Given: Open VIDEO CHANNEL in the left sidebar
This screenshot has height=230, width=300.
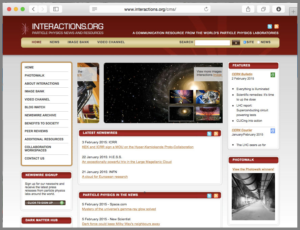Looking at the screenshot, I should click(x=37, y=99).
